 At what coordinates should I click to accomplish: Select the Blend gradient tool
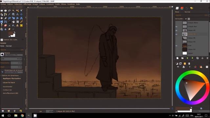[17, 22]
